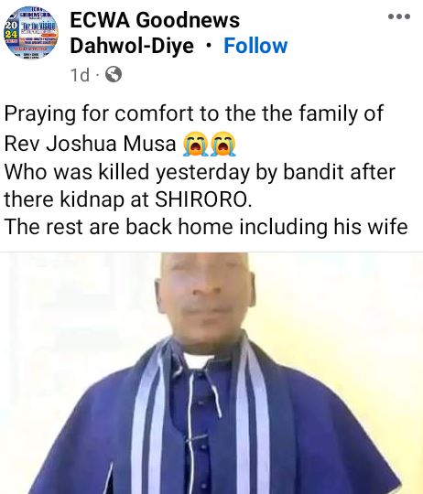
Task: Click the public globe privacy icon
Action: pos(114,75)
